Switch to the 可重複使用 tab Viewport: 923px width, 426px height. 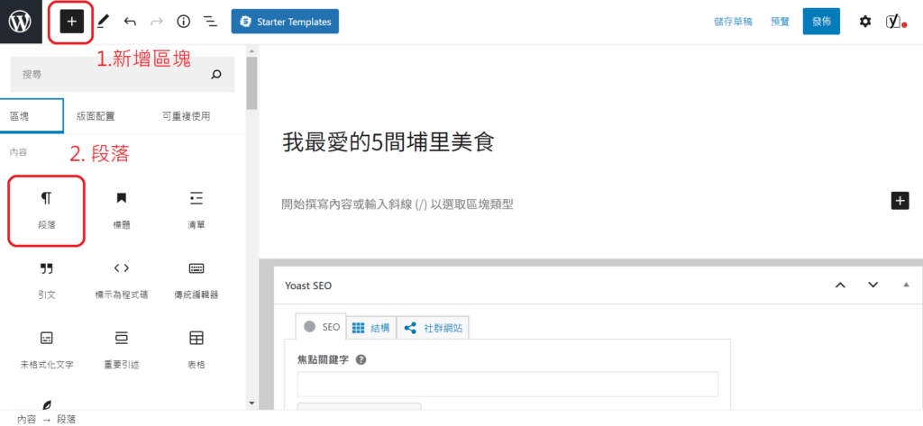tap(186, 116)
